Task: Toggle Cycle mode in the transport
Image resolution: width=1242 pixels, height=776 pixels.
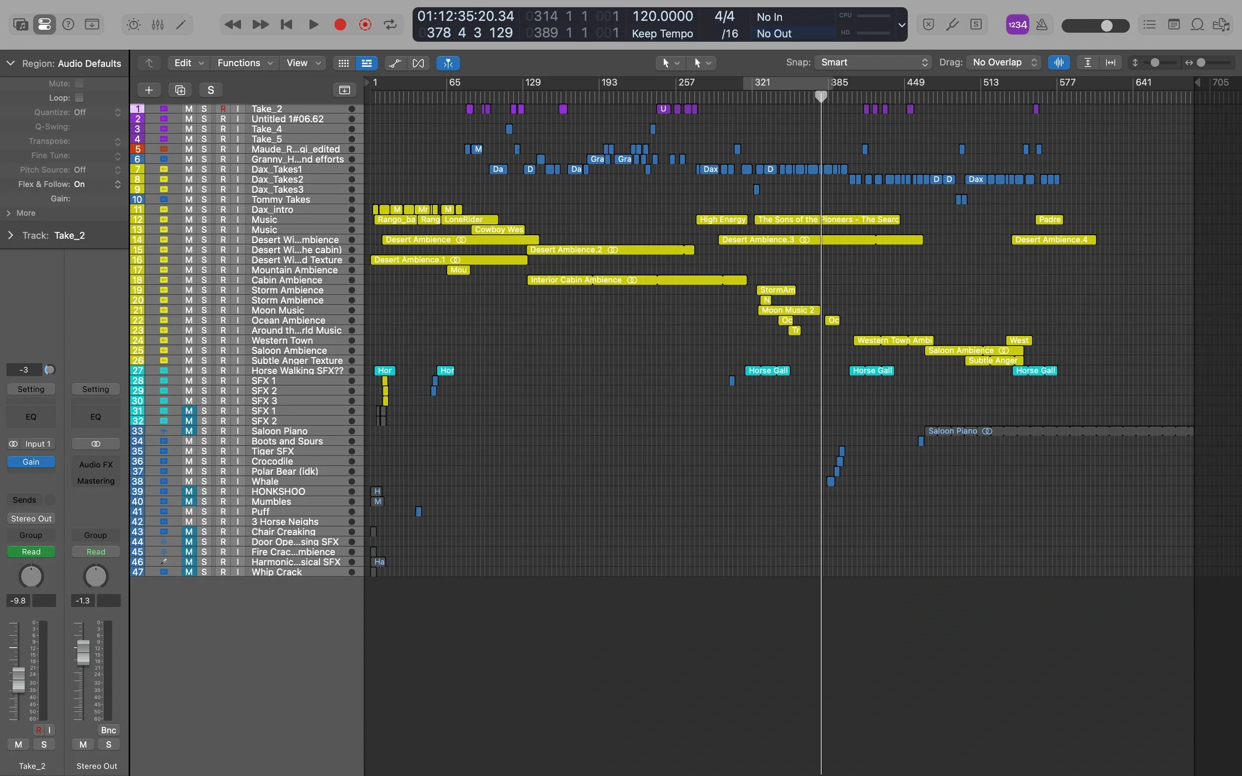Action: (390, 25)
